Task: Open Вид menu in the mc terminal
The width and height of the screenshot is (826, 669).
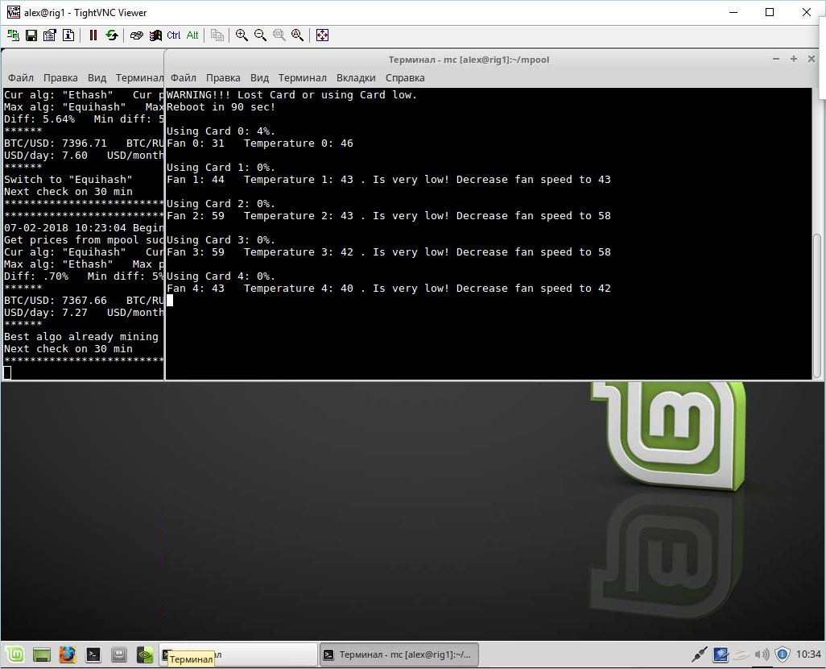Action: click(259, 78)
